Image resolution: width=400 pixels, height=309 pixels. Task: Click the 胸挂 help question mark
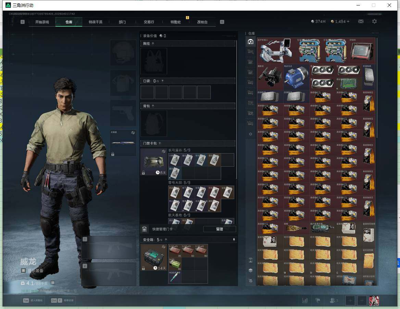point(153,43)
